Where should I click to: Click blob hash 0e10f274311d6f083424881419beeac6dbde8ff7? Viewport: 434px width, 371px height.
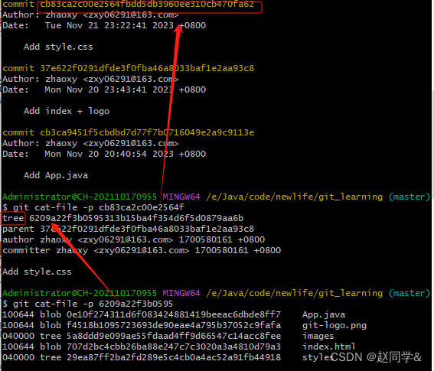(x=174, y=314)
